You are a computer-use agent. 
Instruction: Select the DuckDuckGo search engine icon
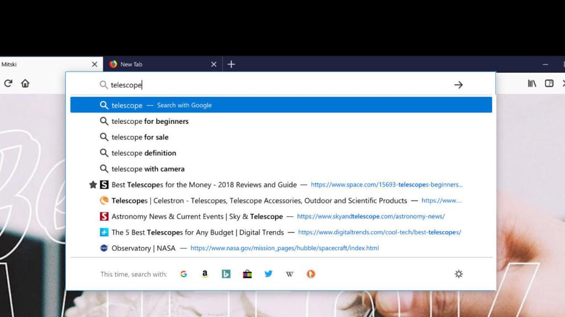pos(311,274)
